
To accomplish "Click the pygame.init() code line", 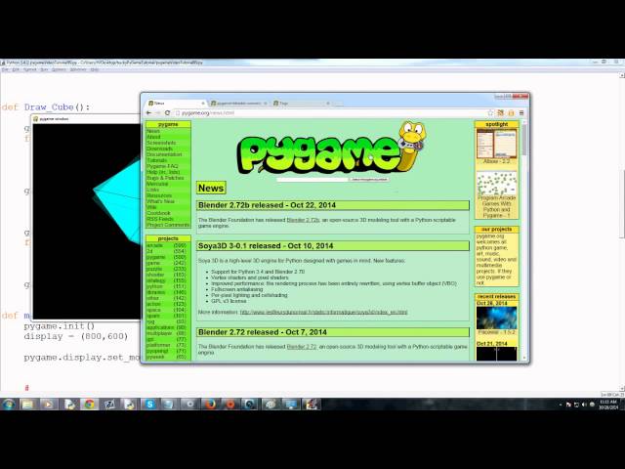I will tap(59, 326).
